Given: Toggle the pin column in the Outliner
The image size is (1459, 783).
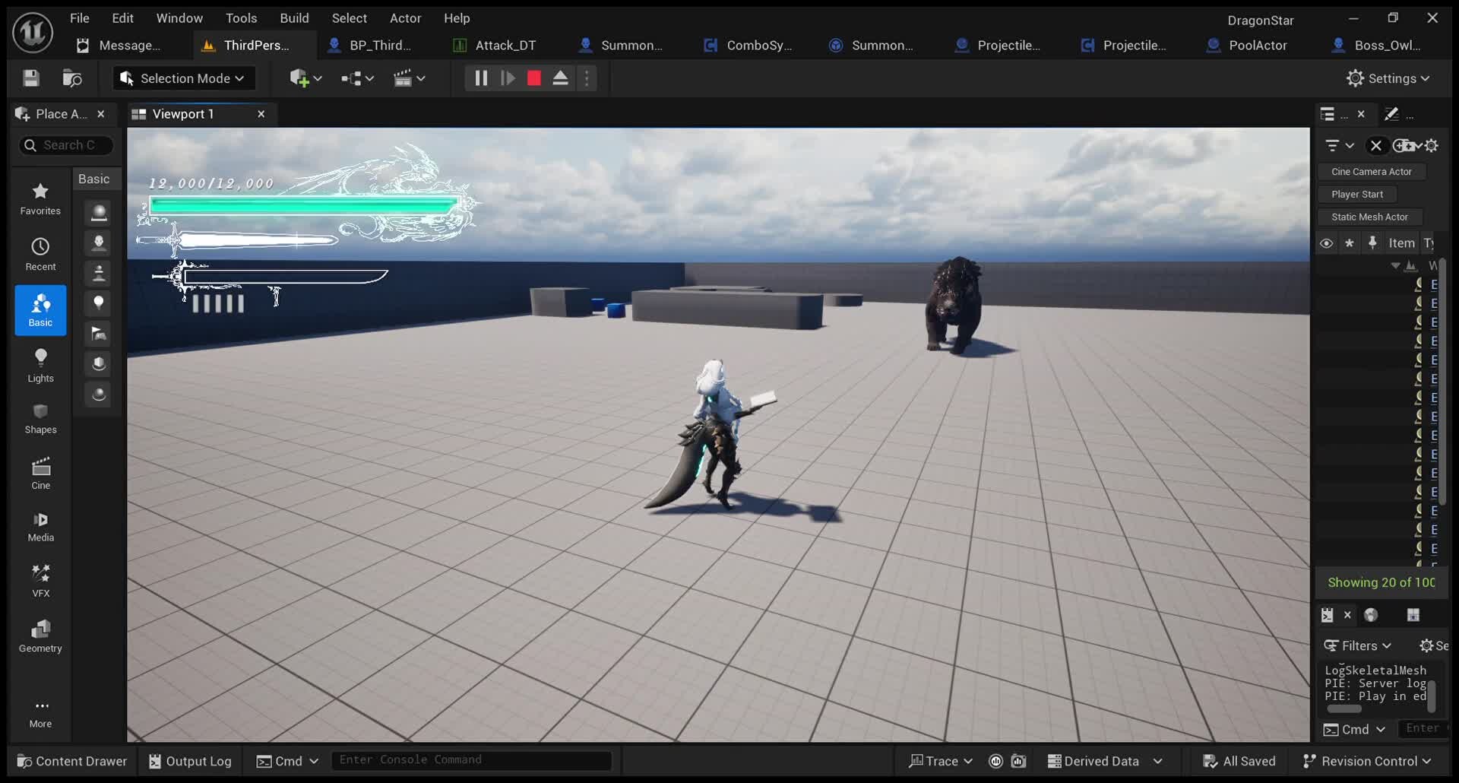Looking at the screenshot, I should click(1373, 243).
